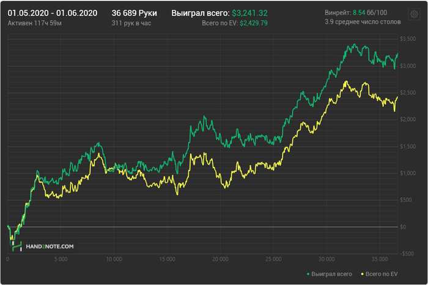The width and height of the screenshot is (428, 285).
Task: Click the 20 000 x-axis label
Action: pyautogui.click(x=220, y=259)
